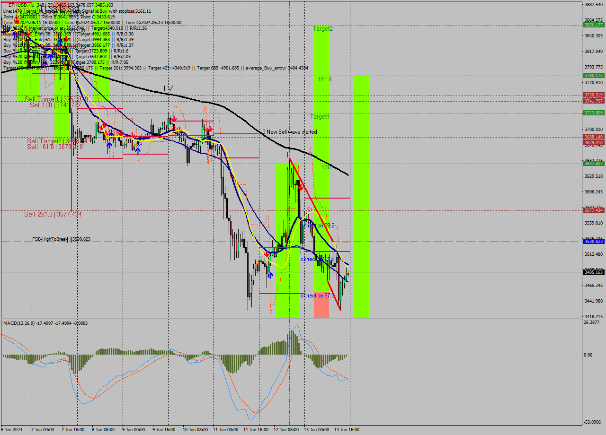
Task: Click the '8 Jun 08:00' time label
Action: pos(103,430)
